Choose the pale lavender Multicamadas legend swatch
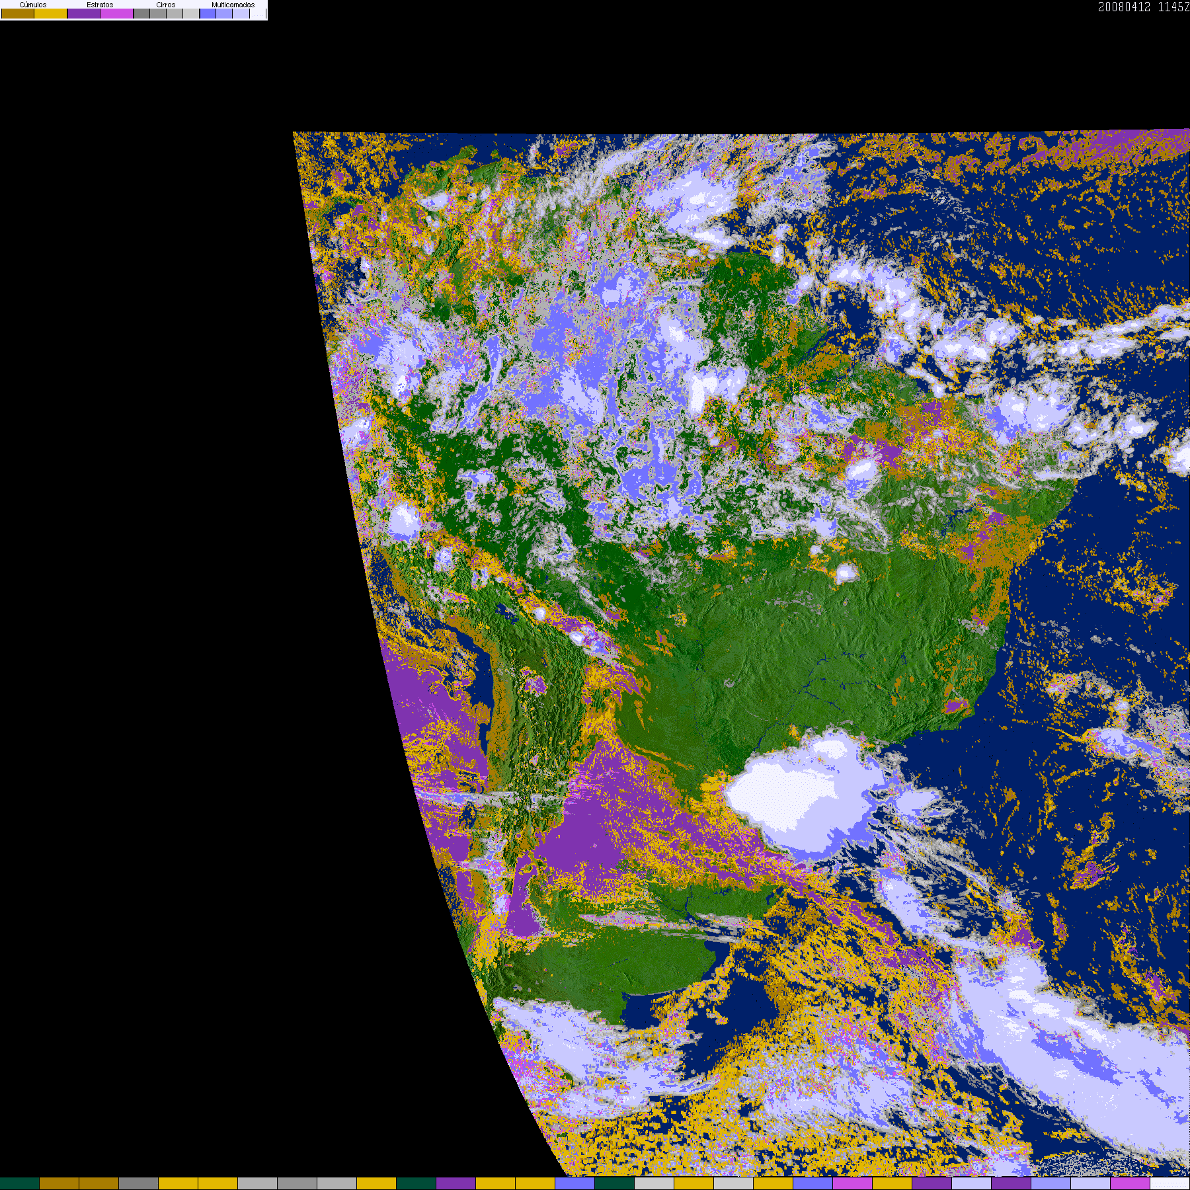The width and height of the screenshot is (1190, 1190). tap(241, 13)
